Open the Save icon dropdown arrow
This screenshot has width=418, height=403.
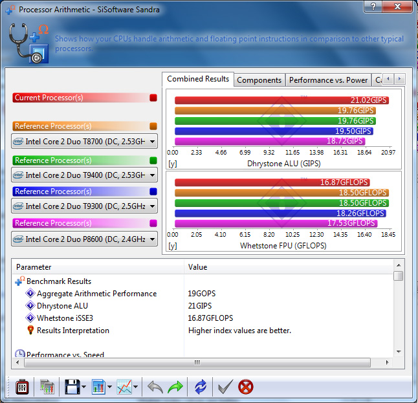click(83, 387)
